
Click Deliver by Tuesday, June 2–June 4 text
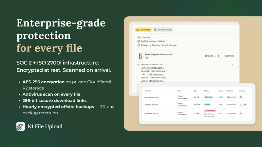click(159, 45)
